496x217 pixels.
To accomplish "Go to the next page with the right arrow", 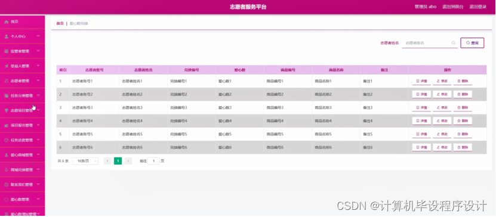I will [128, 161].
